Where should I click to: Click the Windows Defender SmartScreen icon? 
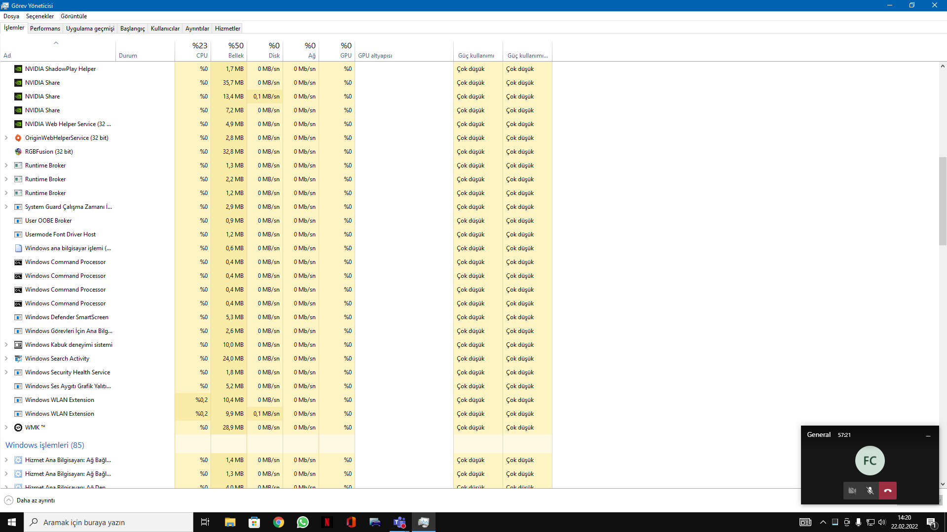click(x=18, y=317)
